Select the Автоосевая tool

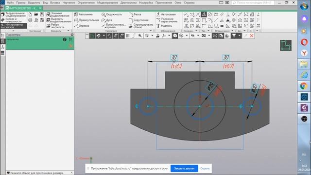(166, 14)
